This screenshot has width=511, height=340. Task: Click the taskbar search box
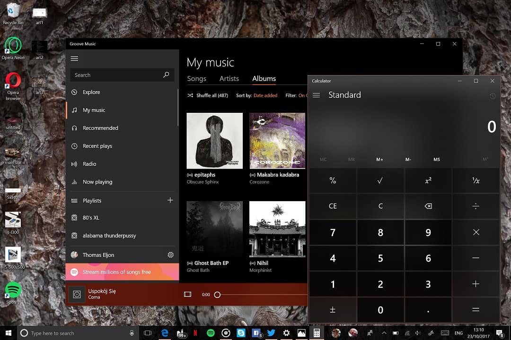pyautogui.click(x=78, y=333)
